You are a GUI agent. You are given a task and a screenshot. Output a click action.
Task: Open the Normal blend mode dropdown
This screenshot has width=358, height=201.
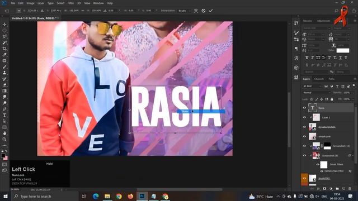tap(316, 93)
